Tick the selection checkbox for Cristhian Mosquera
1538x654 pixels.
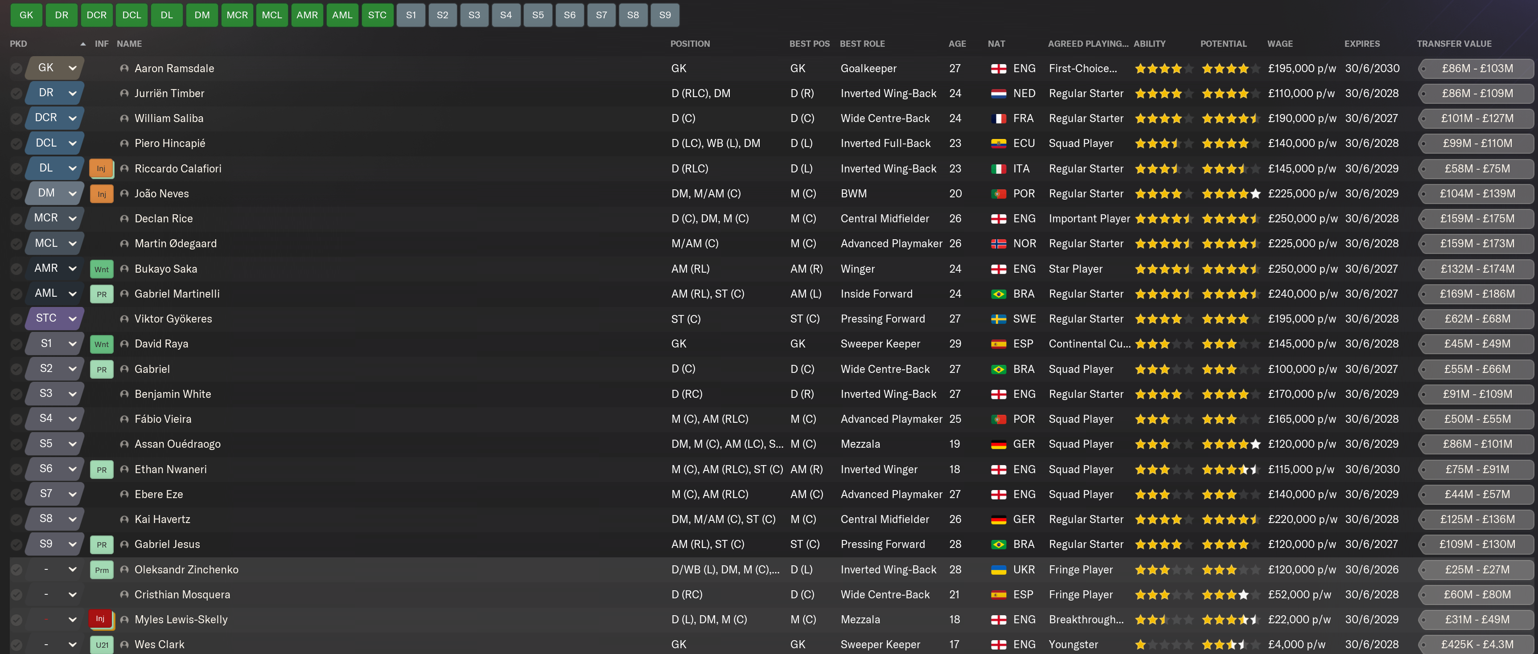coord(16,595)
